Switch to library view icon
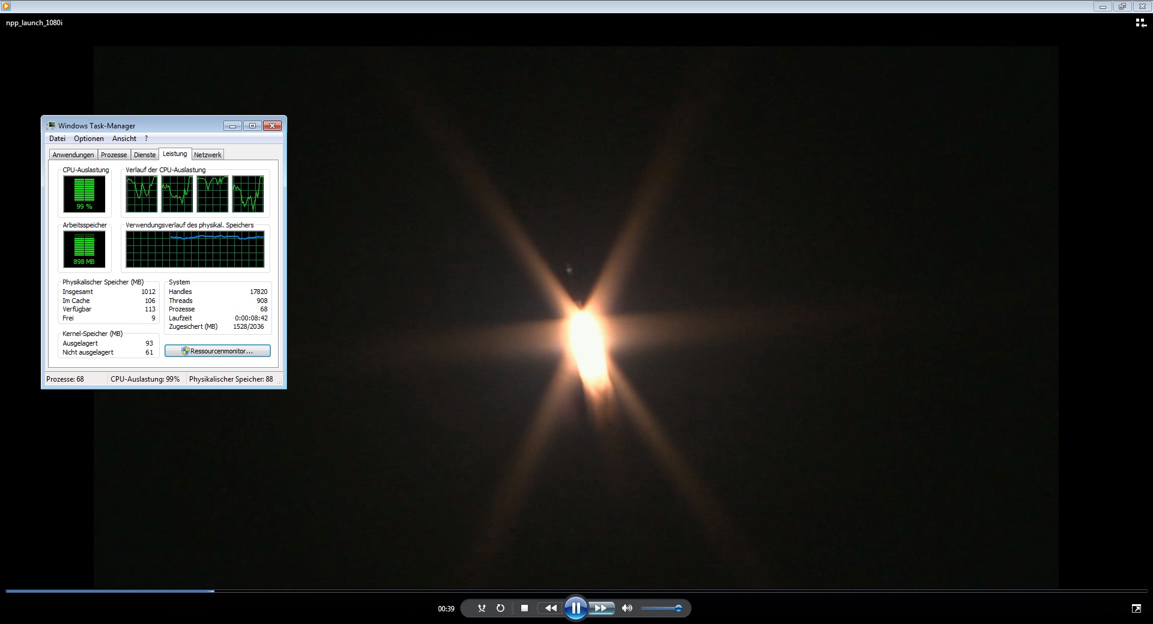The image size is (1153, 624). [x=1140, y=23]
